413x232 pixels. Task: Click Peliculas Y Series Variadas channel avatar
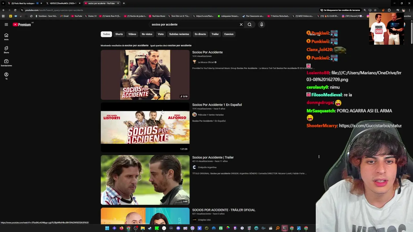pyautogui.click(x=194, y=114)
